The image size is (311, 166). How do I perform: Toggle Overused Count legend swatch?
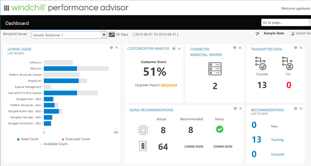pyautogui.click(x=63, y=139)
